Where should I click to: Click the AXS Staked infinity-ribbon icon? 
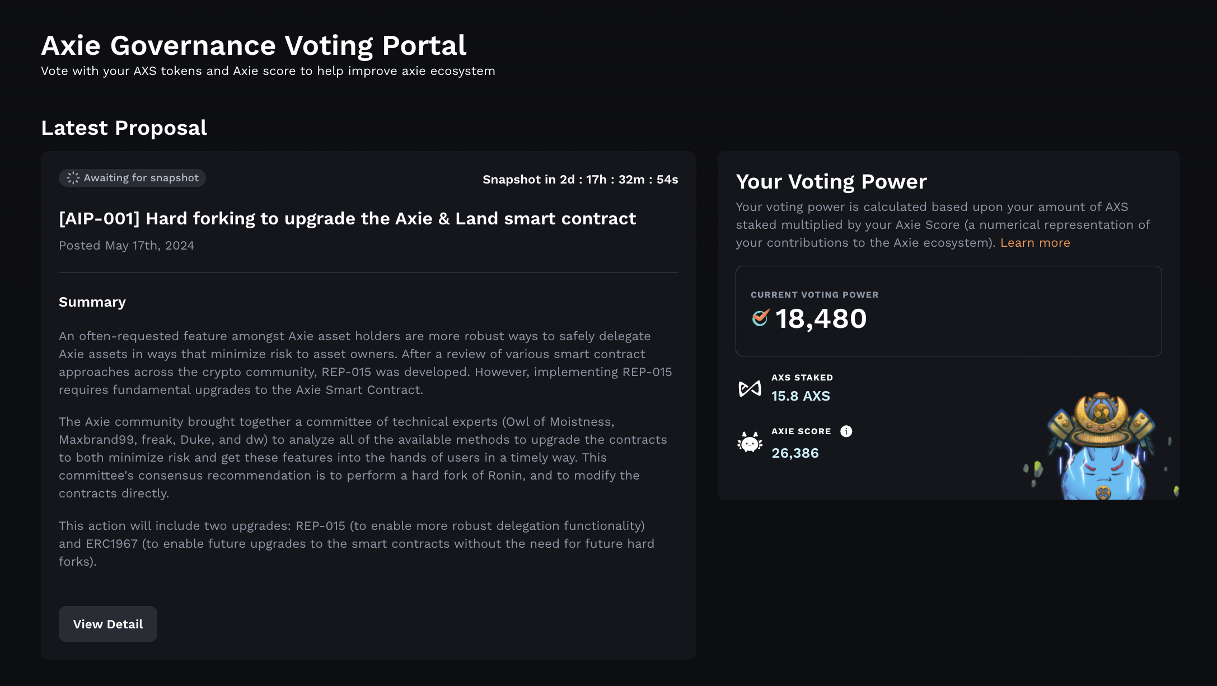tap(750, 387)
